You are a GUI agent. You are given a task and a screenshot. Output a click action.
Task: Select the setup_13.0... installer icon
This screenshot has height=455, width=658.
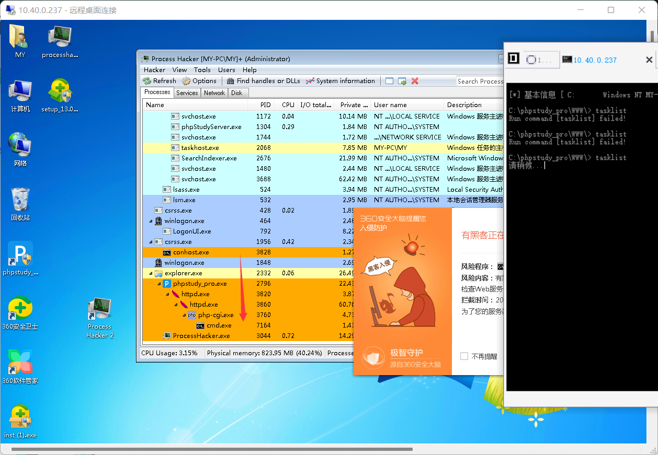60,96
